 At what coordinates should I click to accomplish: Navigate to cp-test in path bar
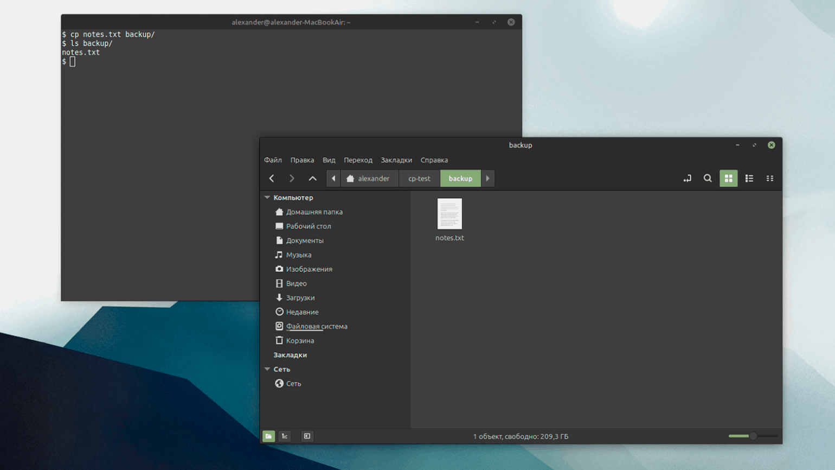pos(419,179)
